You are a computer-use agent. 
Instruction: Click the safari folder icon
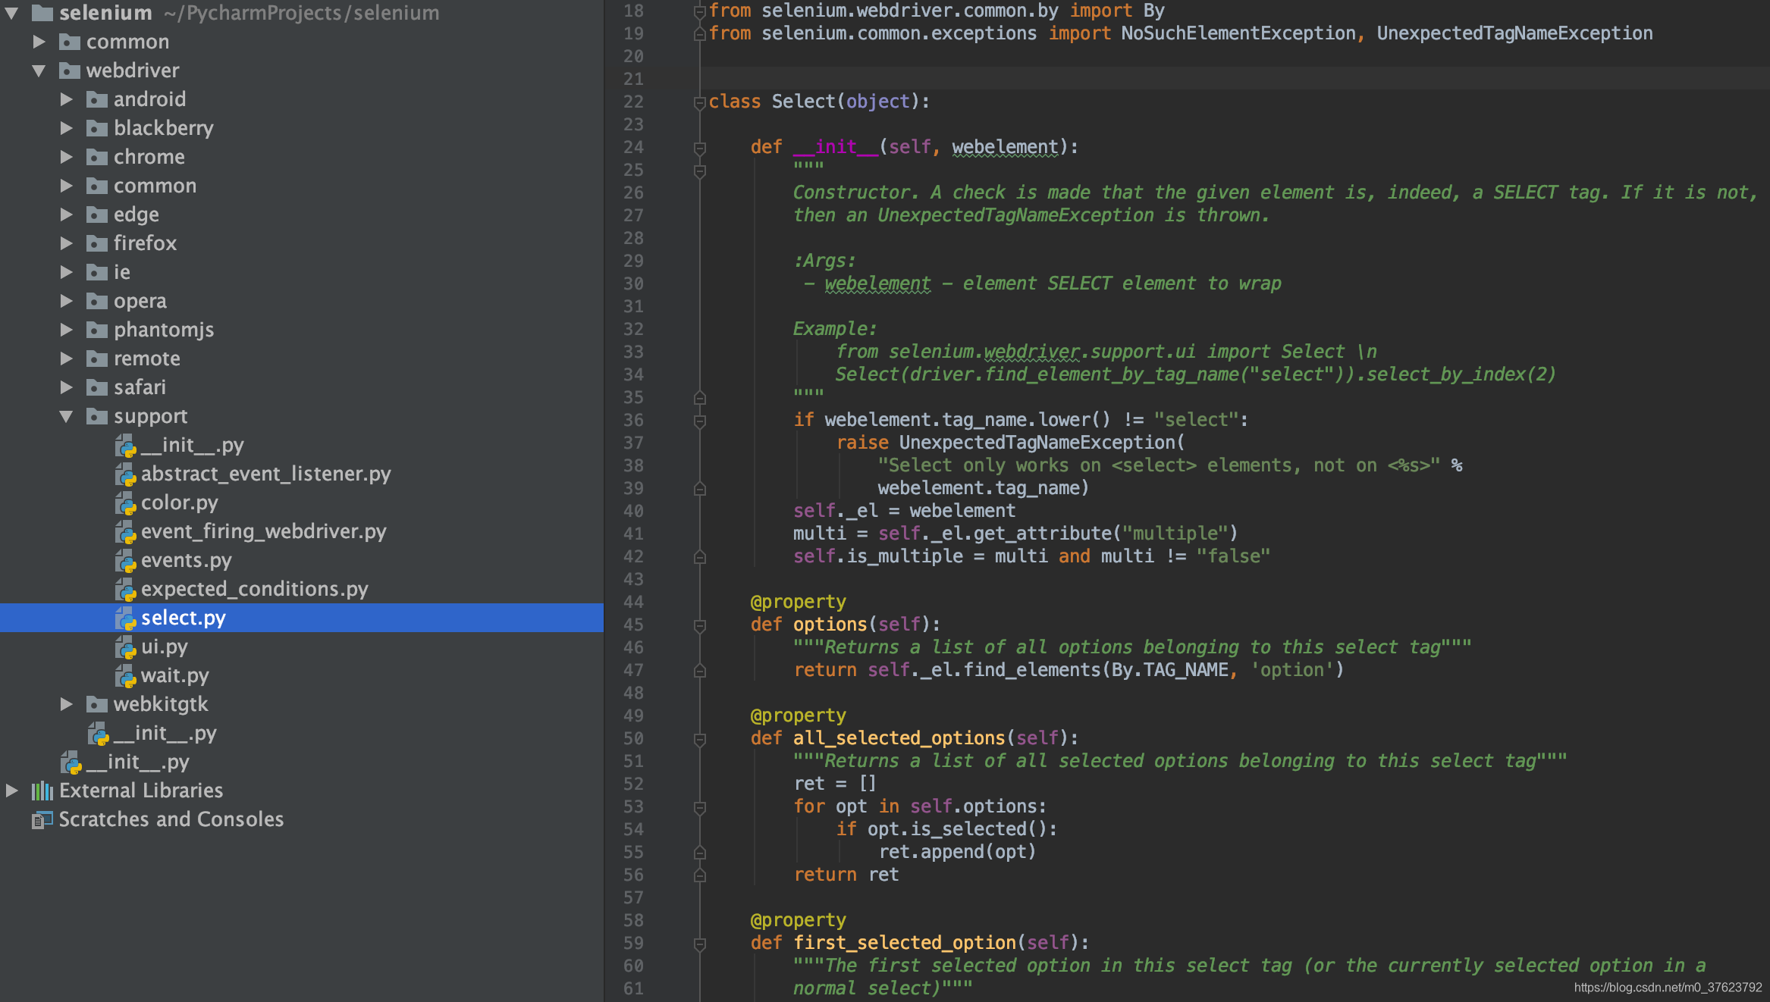[96, 387]
